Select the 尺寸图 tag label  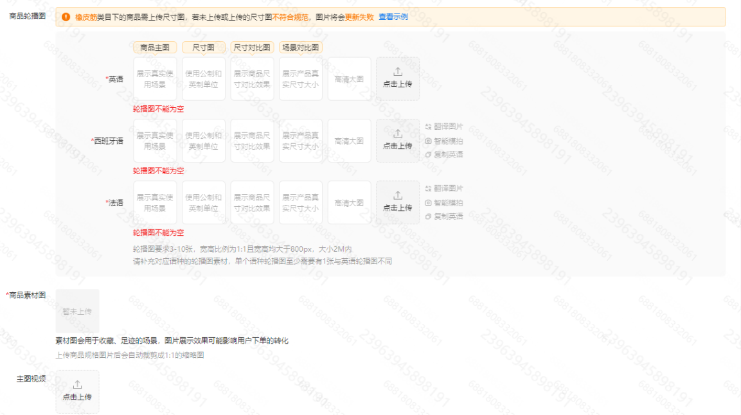(x=204, y=47)
